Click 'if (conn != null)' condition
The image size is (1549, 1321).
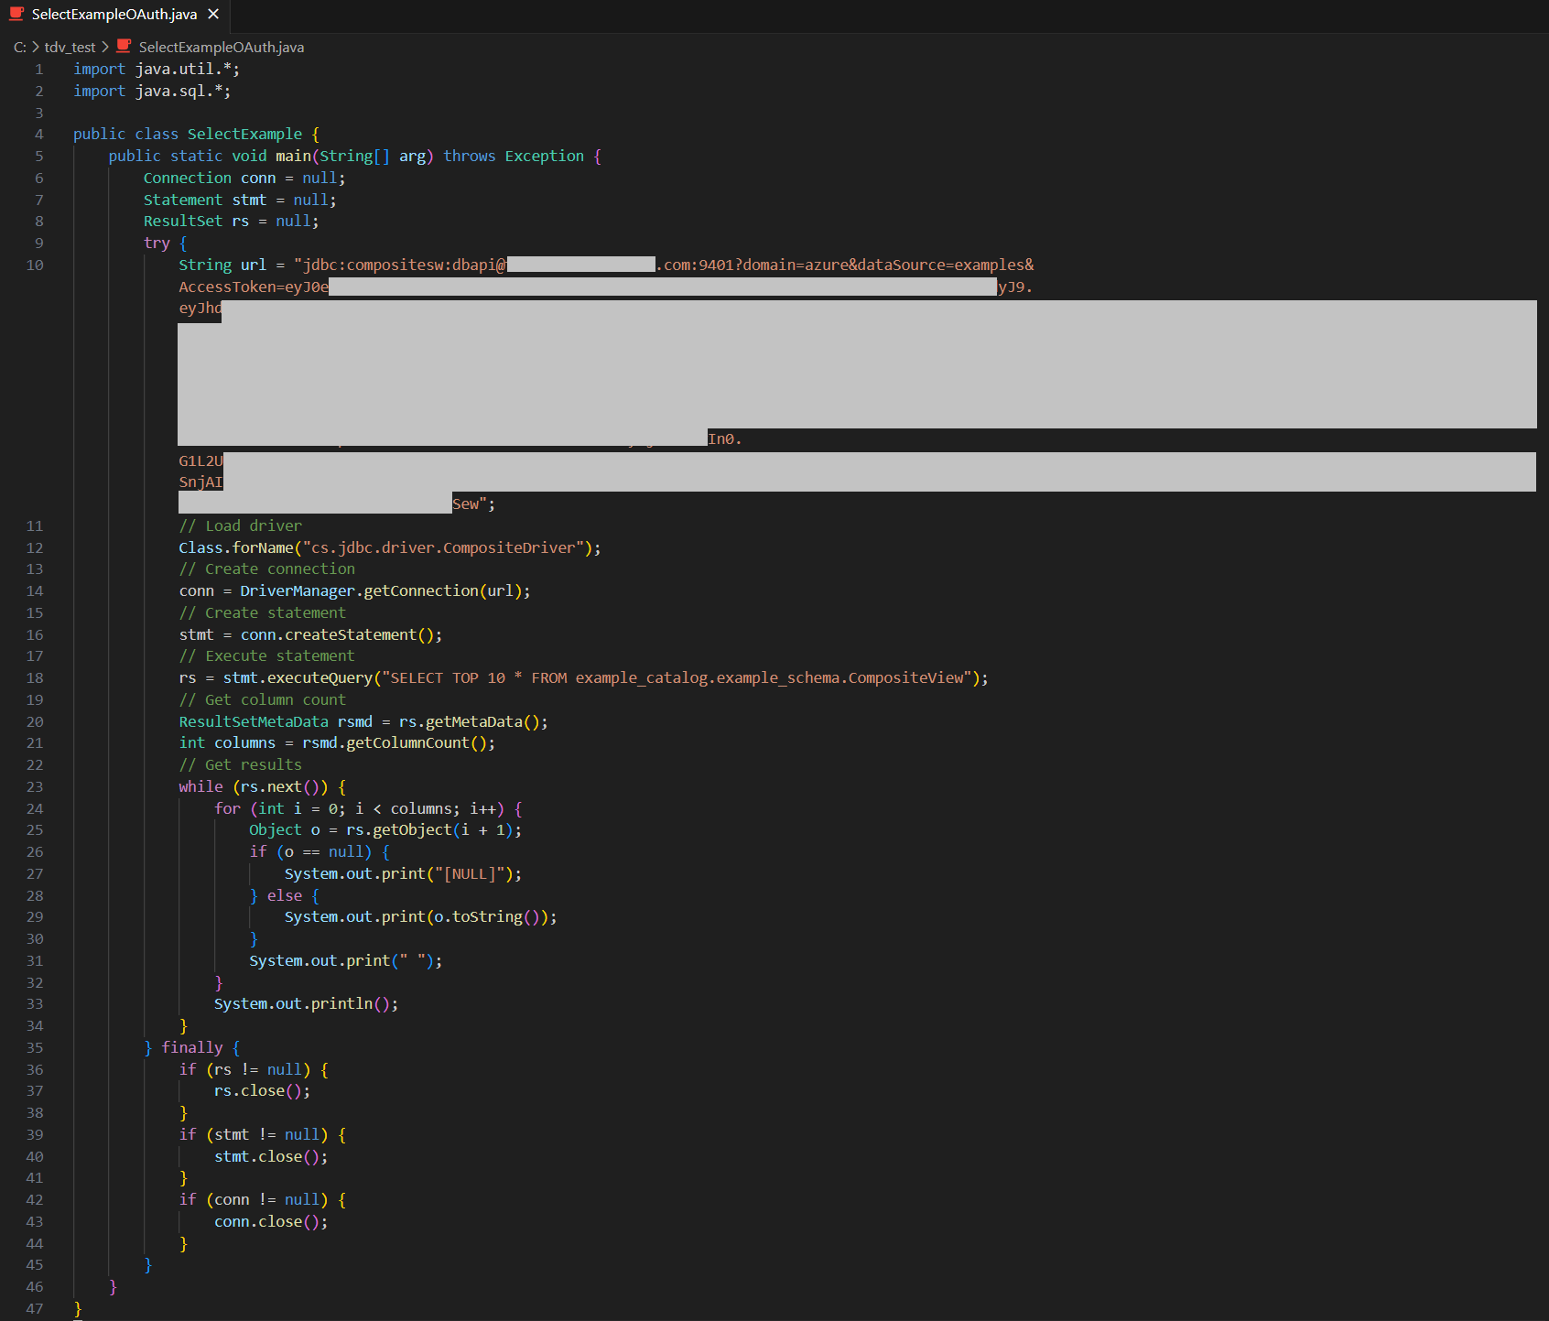coord(254,1200)
